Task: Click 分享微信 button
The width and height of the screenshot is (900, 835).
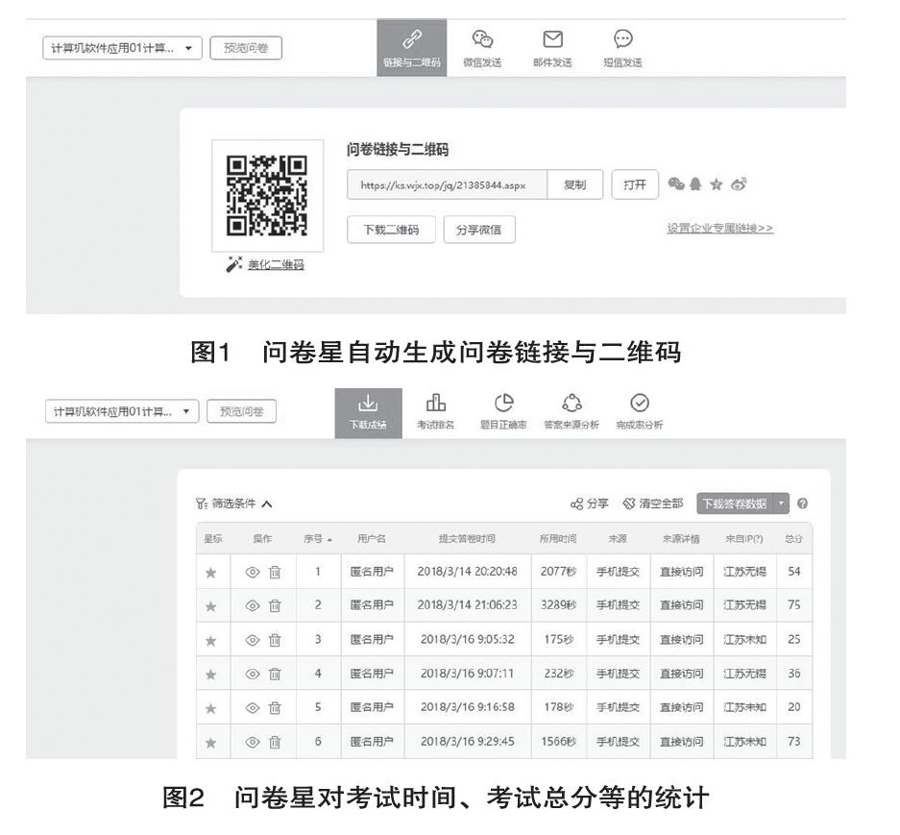Action: (x=479, y=230)
